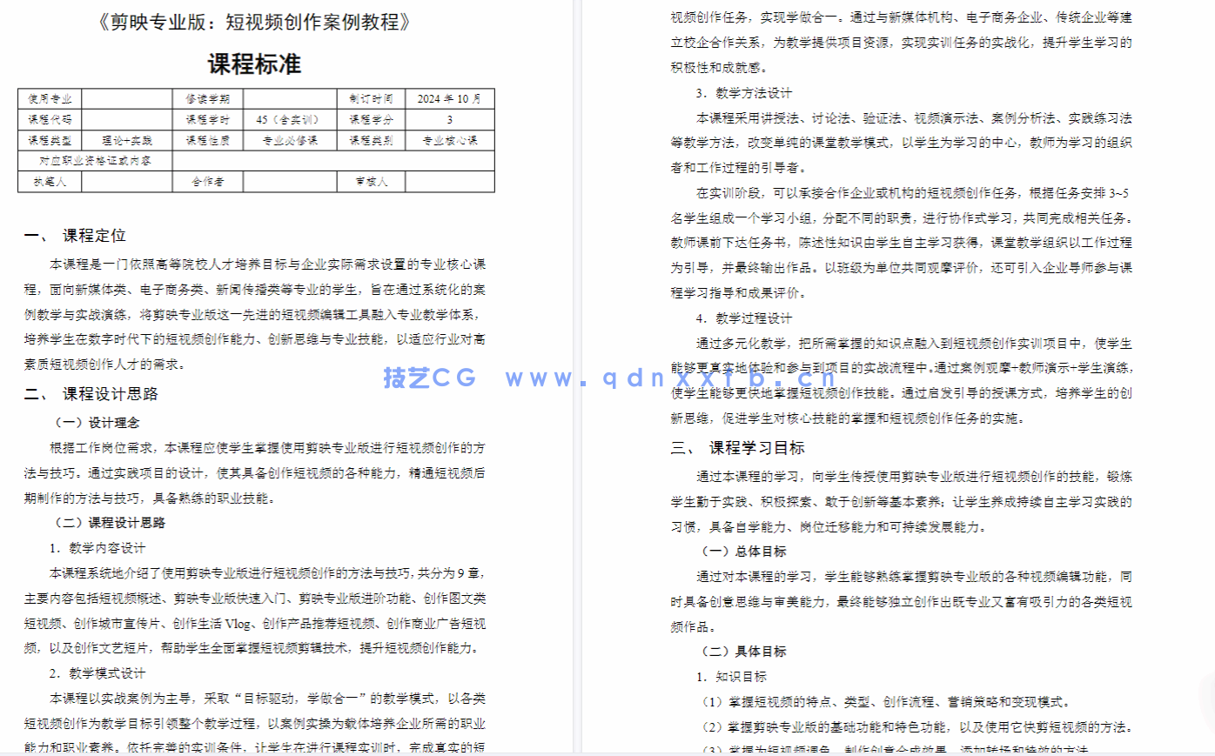The width and height of the screenshot is (1215, 756).
Task: Click the 三、课程学习目标 section heading
Action: click(x=738, y=448)
